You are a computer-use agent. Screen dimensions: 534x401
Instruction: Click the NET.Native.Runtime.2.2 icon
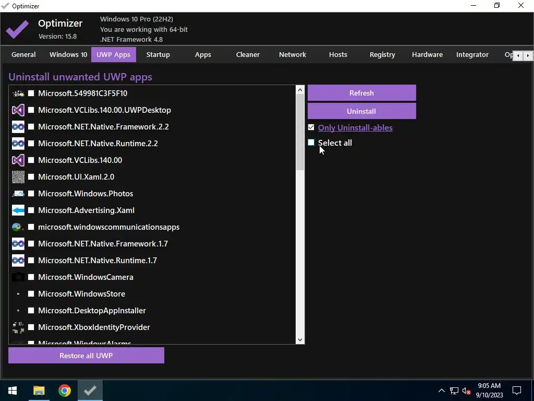18,144
